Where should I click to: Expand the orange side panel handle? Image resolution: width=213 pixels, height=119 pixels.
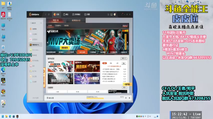(x=44, y=77)
